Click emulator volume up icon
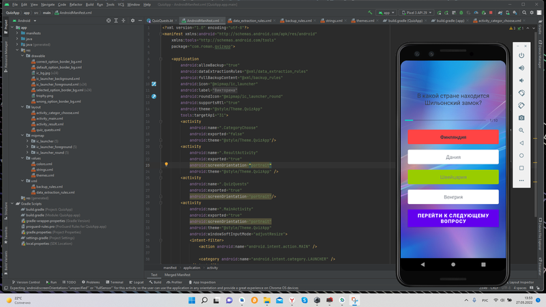 click(x=522, y=68)
